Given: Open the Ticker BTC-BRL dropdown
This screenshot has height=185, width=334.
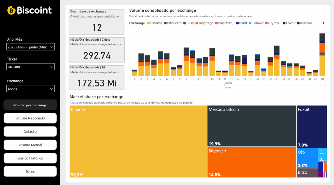Looking at the screenshot, I should pyautogui.click(x=30, y=67).
